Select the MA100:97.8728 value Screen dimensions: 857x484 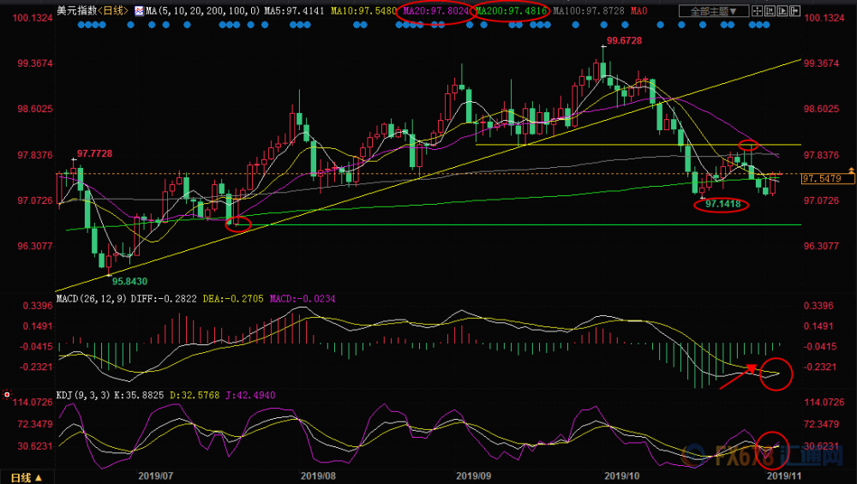click(589, 11)
